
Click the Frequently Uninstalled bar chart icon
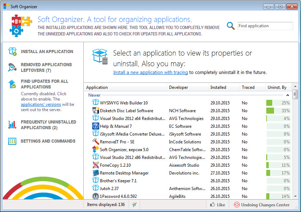tap(12, 125)
